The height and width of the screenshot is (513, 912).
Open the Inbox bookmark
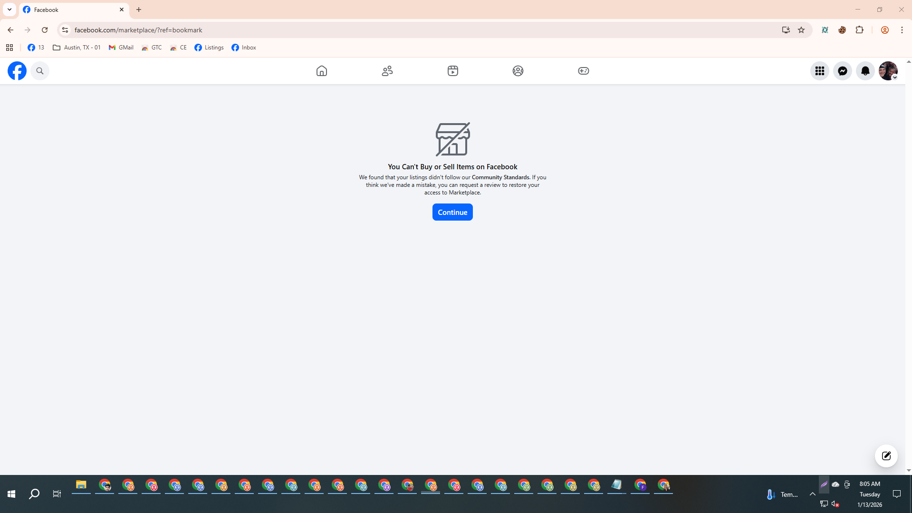pos(244,48)
